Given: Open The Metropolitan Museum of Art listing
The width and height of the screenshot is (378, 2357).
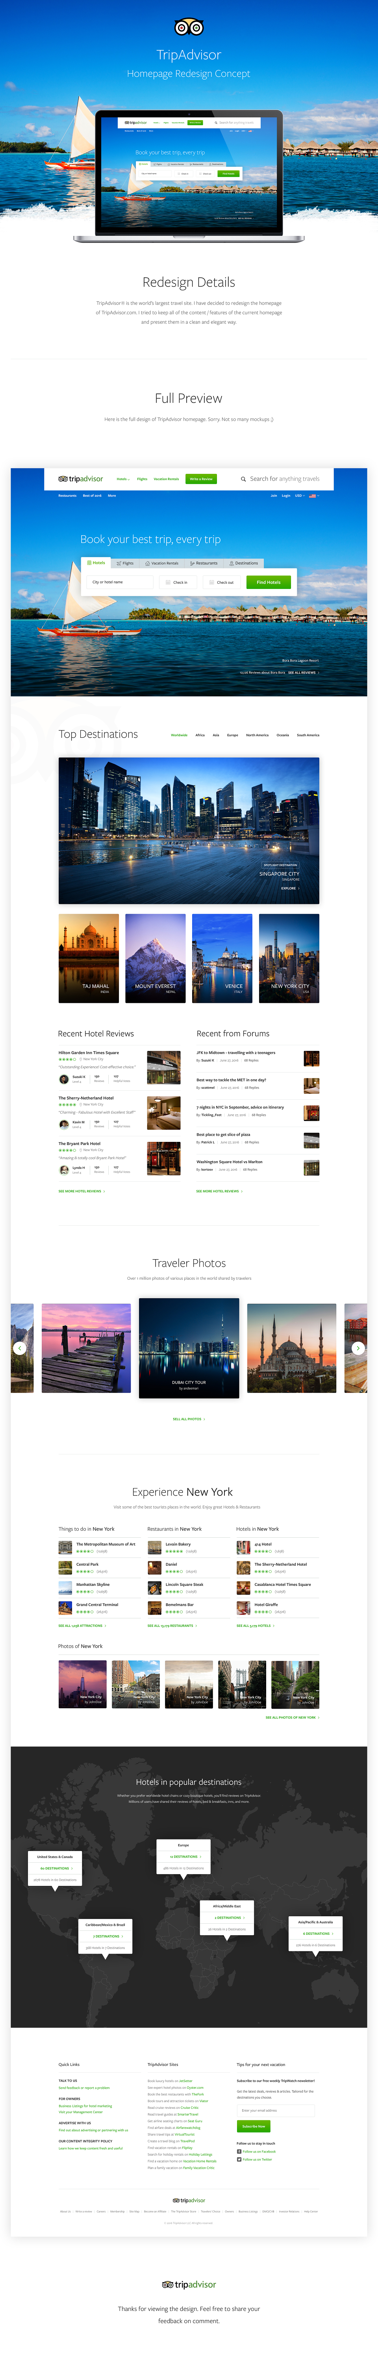Looking at the screenshot, I should (x=105, y=1544).
